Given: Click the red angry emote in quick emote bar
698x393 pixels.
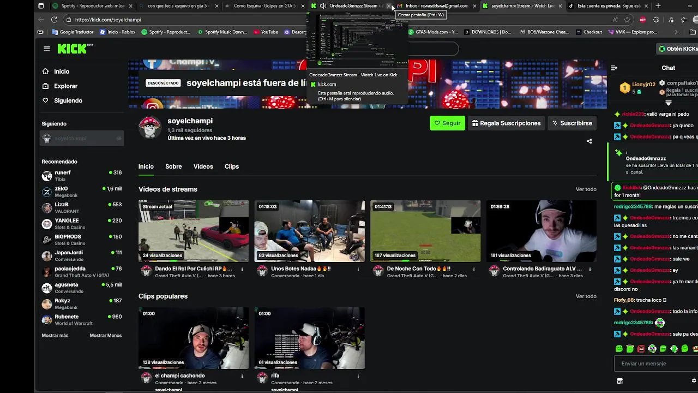Looking at the screenshot, I should [x=641, y=349].
